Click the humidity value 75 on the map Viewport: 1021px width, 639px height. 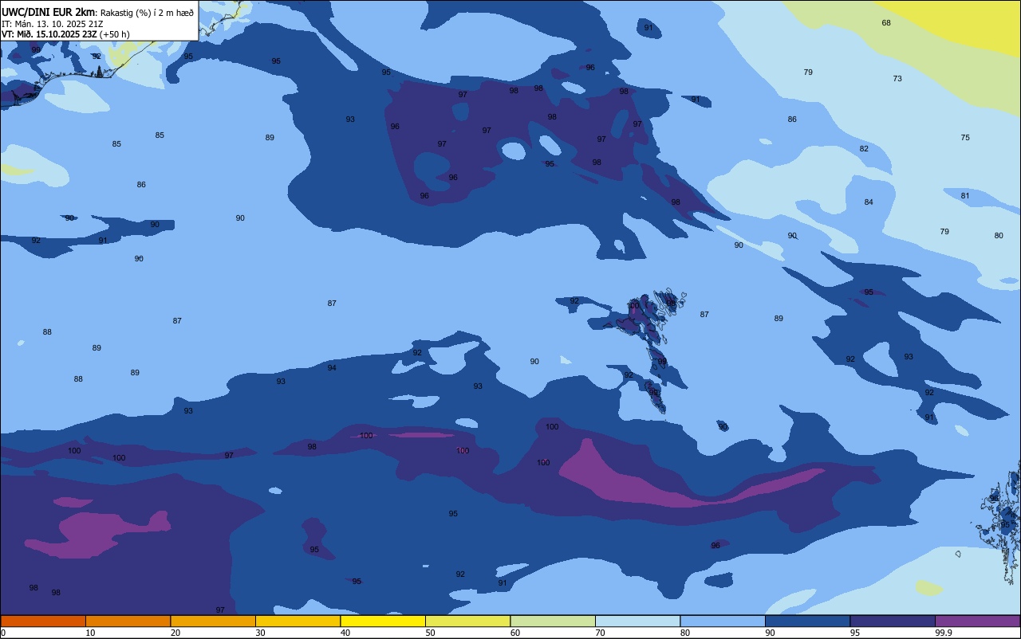click(965, 138)
